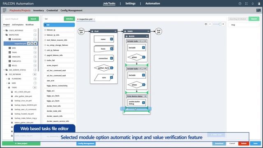The width and height of the screenshot is (263, 148).
Task: Open the user profile icon
Action: pos(259,4)
